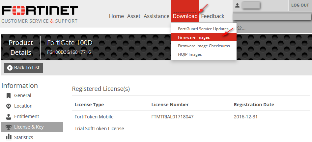Open the Feedback page
Viewport: 312px width, 142px height.
(x=213, y=16)
